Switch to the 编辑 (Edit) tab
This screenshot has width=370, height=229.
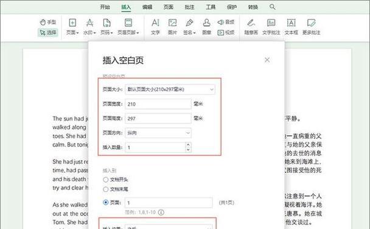(x=147, y=7)
